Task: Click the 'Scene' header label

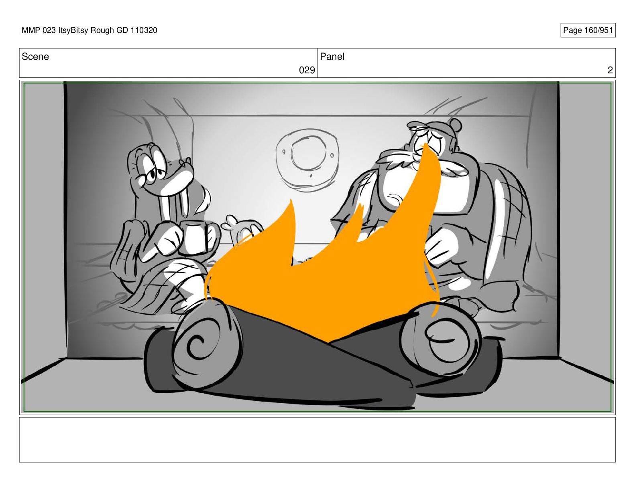Action: (35, 57)
